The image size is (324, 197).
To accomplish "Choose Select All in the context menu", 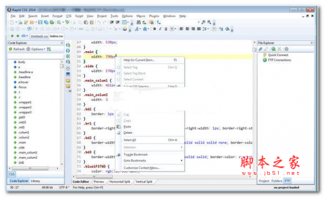I will click(x=150, y=140).
